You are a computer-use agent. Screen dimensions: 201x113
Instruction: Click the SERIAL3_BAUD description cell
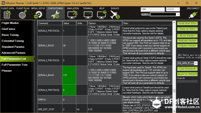coord(147,46)
